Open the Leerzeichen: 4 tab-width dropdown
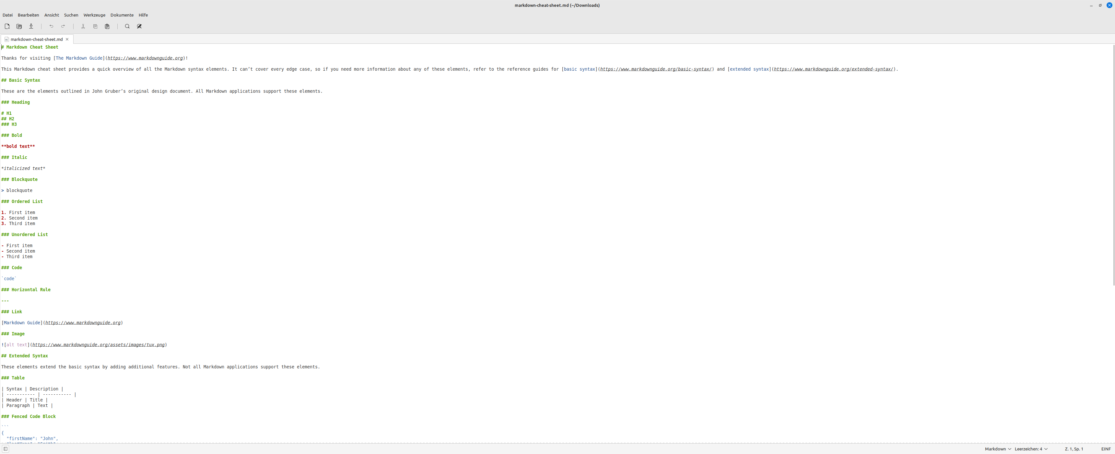This screenshot has height=454, width=1115. (x=1031, y=449)
